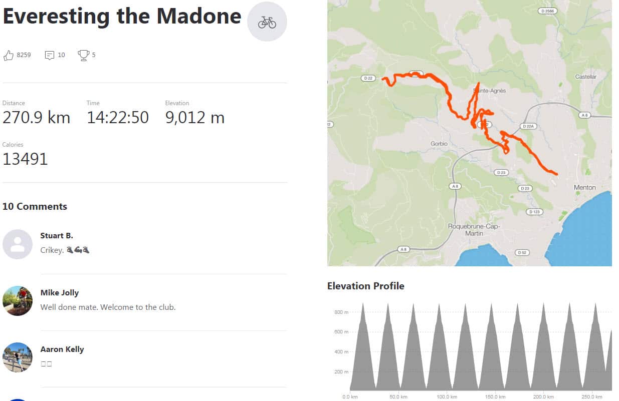Open commenter link Stuart B.
The width and height of the screenshot is (619, 401).
click(56, 235)
